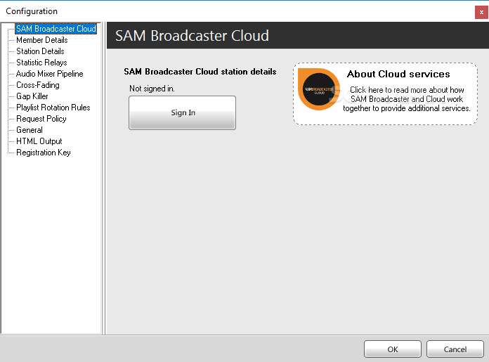Open About Cloud services heading
The image size is (489, 362).
(x=398, y=74)
